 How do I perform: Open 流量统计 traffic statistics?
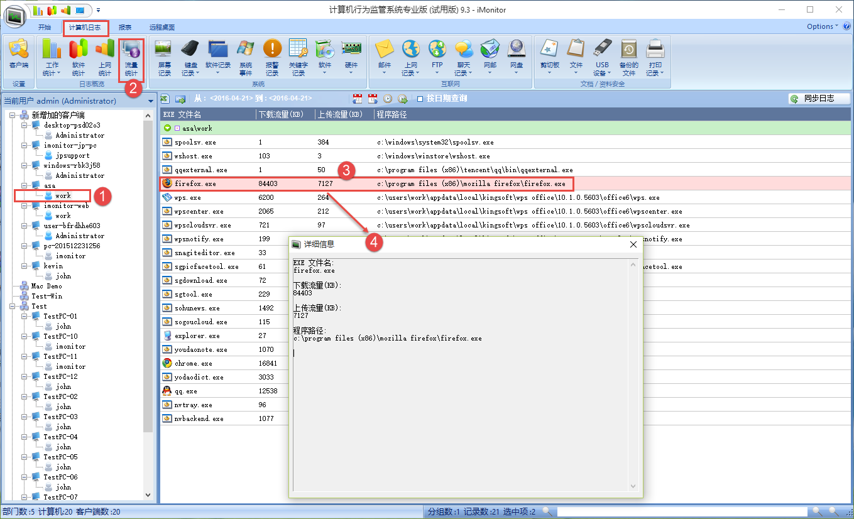point(131,57)
